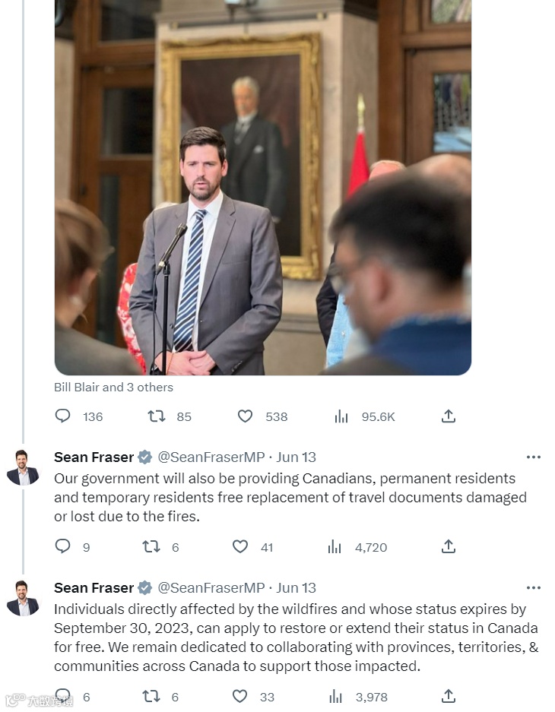The height and width of the screenshot is (712, 555).
Task: Open more options on wildfires status tweet
Action: pos(534,587)
